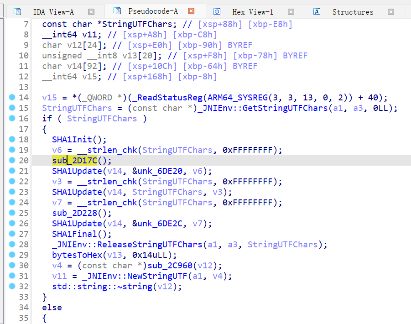Click __strlen_chk on line 19
Image resolution: width=411 pixels, height=324 pixels.
(107, 150)
